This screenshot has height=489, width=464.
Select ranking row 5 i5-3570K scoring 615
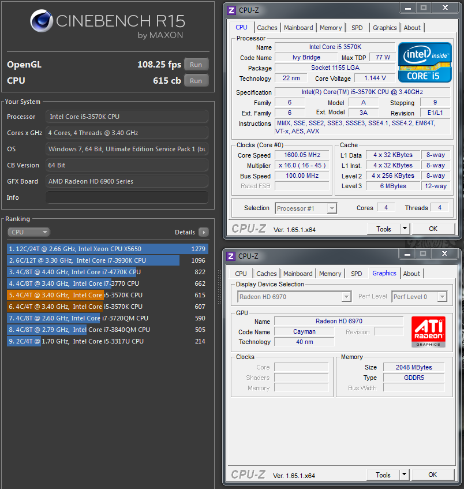point(107,295)
